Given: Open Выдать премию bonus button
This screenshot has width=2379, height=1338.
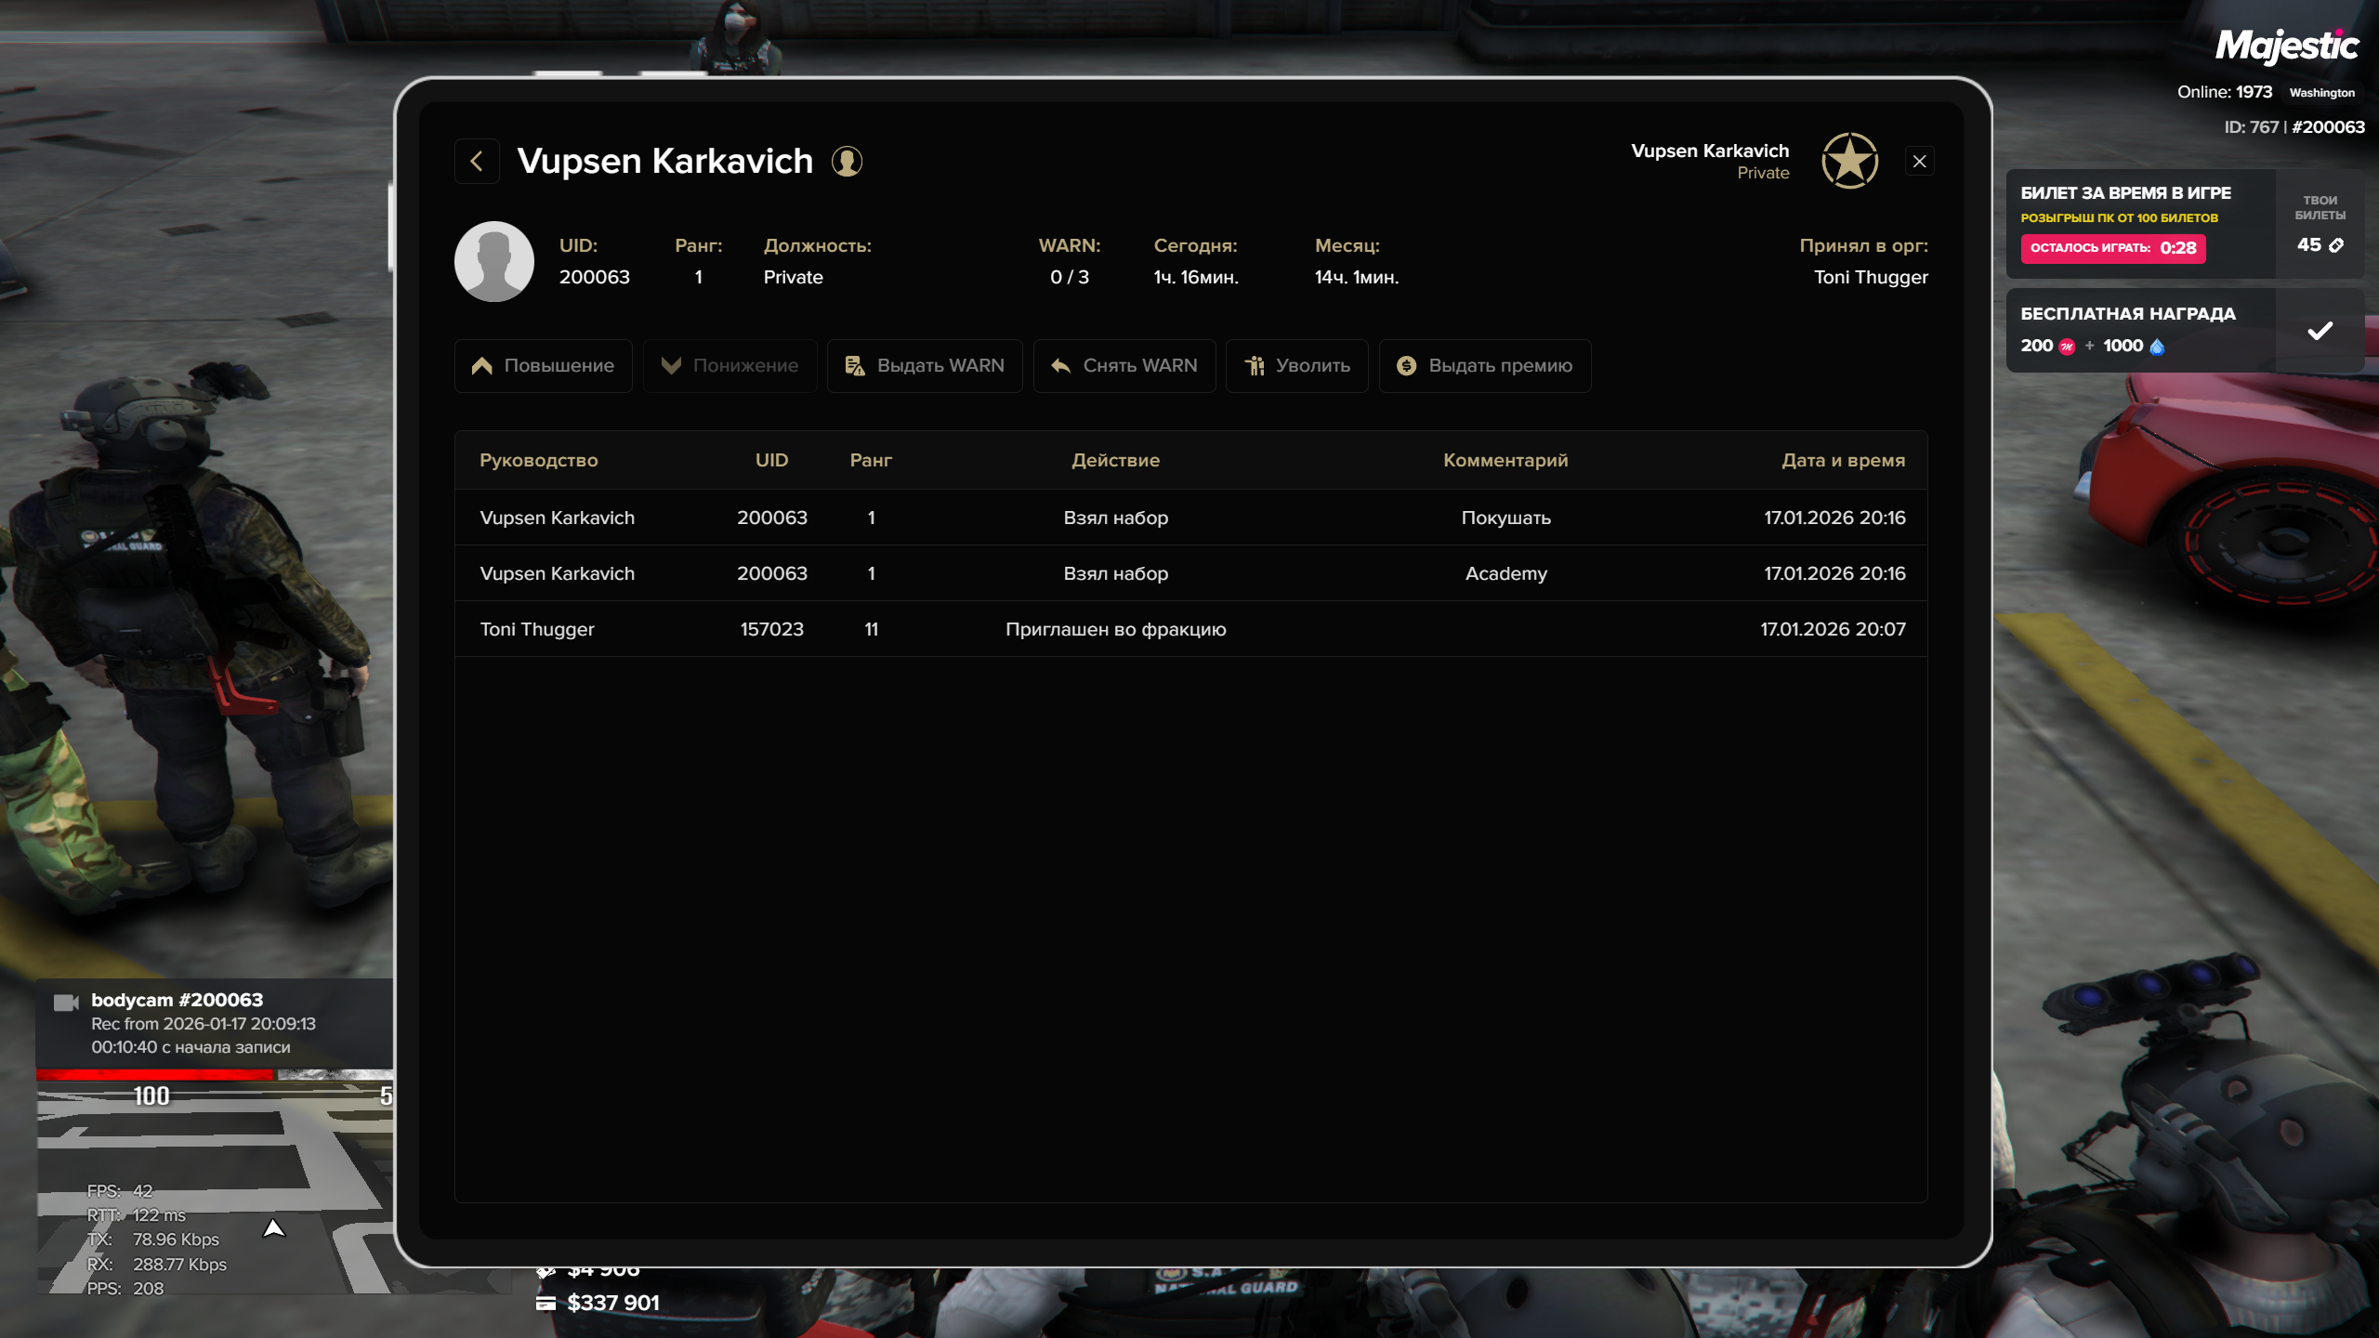Looking at the screenshot, I should tap(1485, 366).
